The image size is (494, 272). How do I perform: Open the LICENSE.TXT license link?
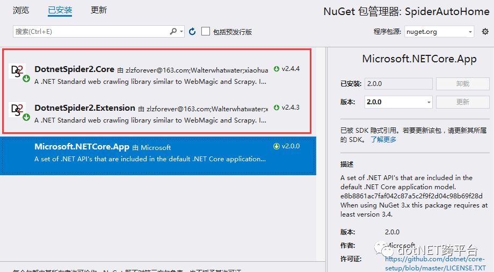tap(435, 263)
